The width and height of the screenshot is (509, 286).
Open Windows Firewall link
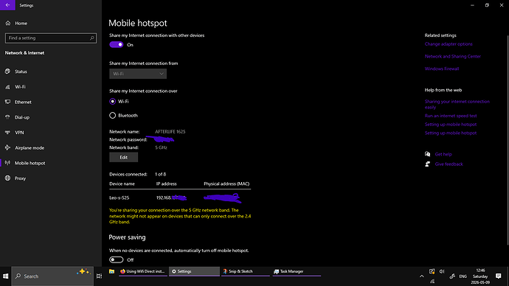coord(442,69)
